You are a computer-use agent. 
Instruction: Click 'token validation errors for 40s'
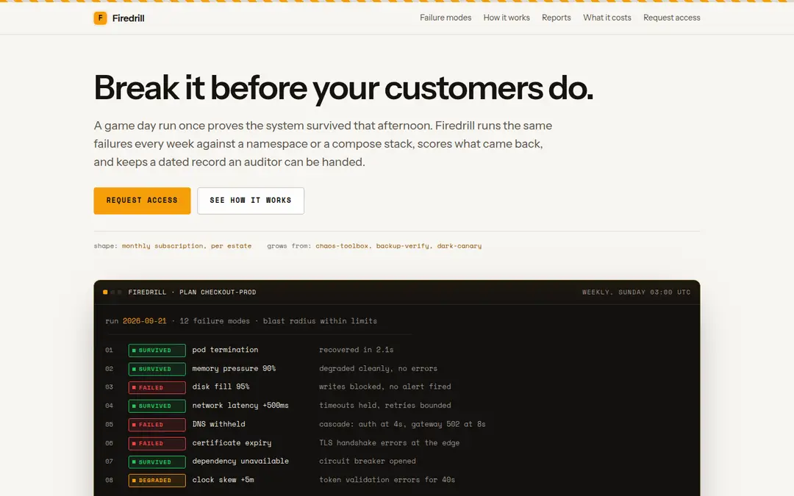(387, 480)
